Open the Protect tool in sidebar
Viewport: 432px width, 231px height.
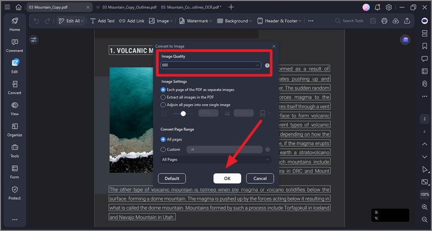point(15,193)
